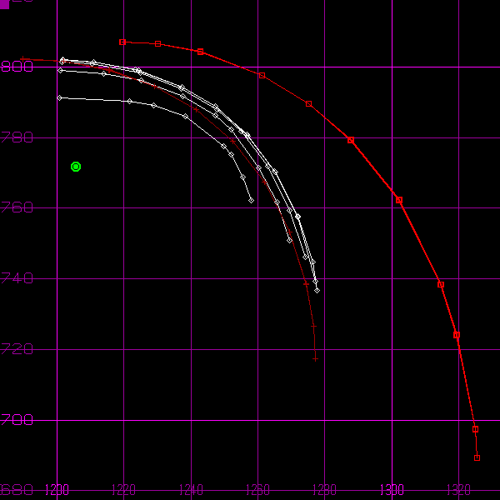
Task: Click the 1320 x-axis label
Action: 458,489
